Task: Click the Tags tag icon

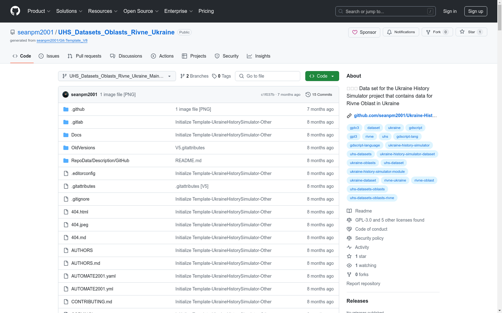Action: tap(214, 76)
